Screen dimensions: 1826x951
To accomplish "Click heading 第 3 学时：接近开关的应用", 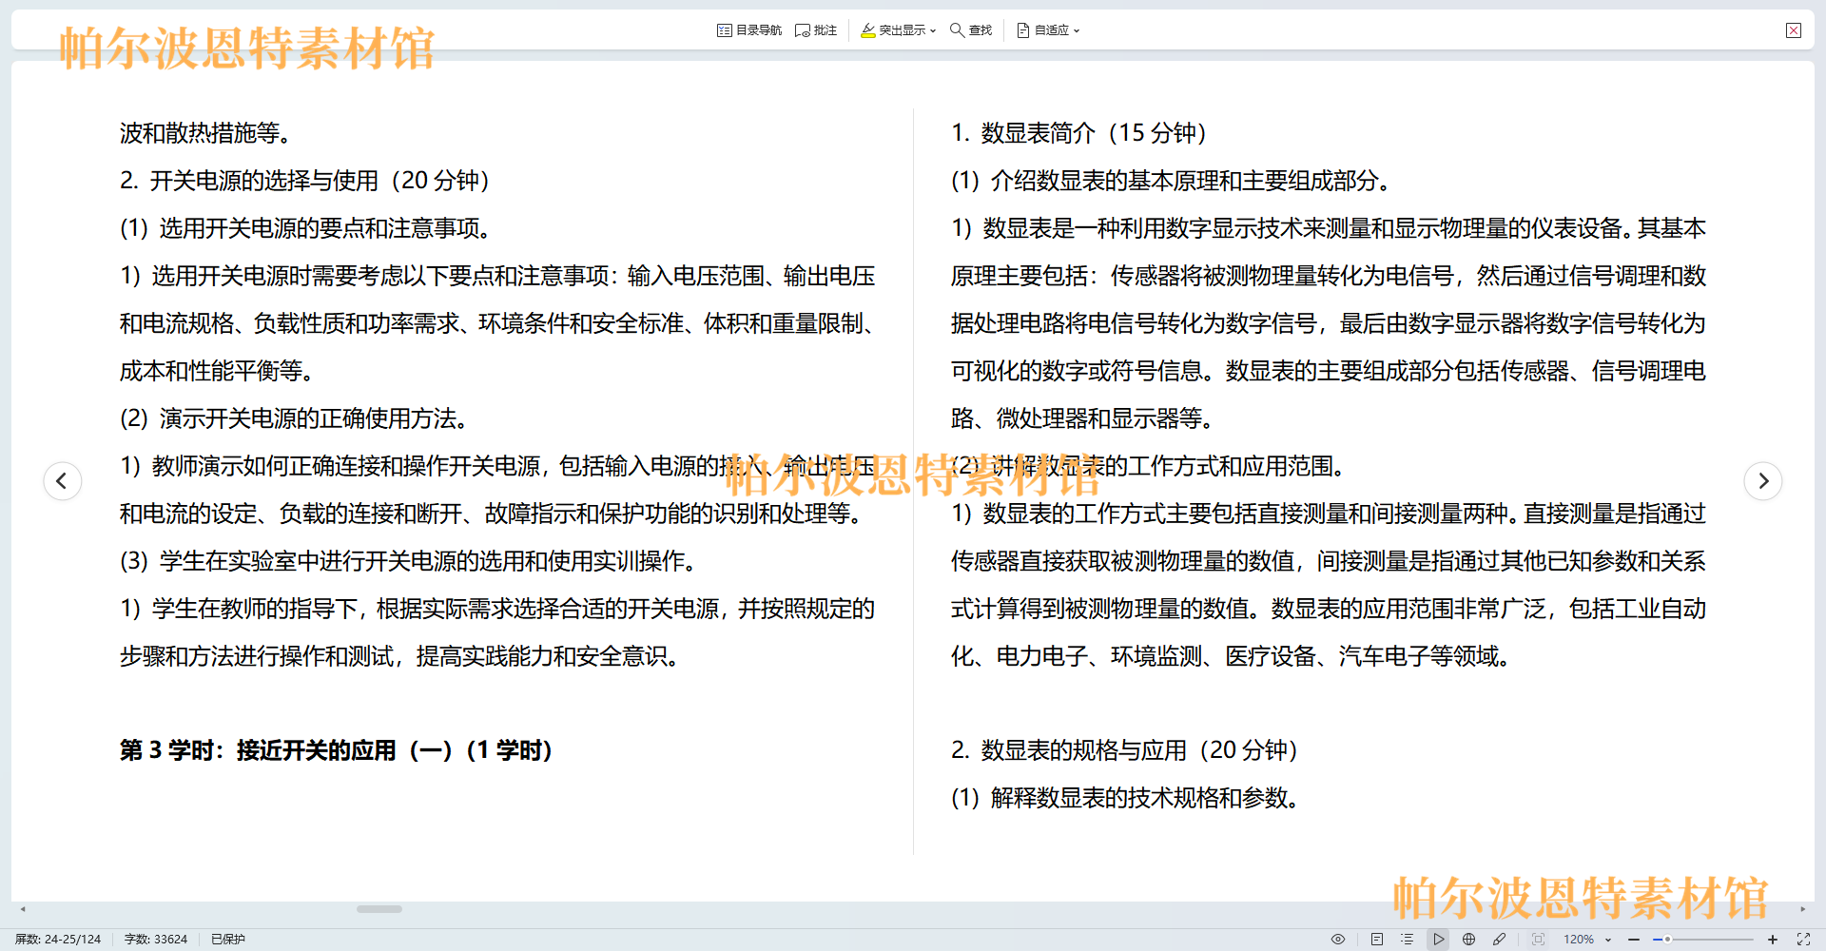I will pos(336,750).
